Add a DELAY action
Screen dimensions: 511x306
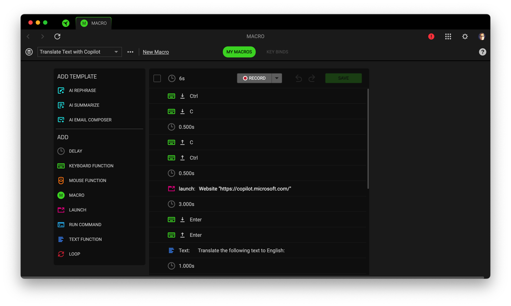click(76, 151)
